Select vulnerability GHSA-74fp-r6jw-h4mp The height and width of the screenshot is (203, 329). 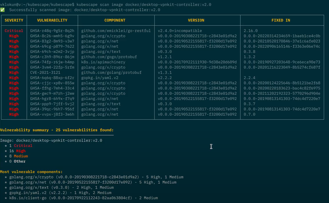point(52,62)
